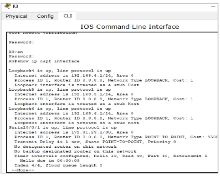The image size is (220, 186).
Task: Click the Password prompt below 'R3>en'
Action: (x=21, y=57)
